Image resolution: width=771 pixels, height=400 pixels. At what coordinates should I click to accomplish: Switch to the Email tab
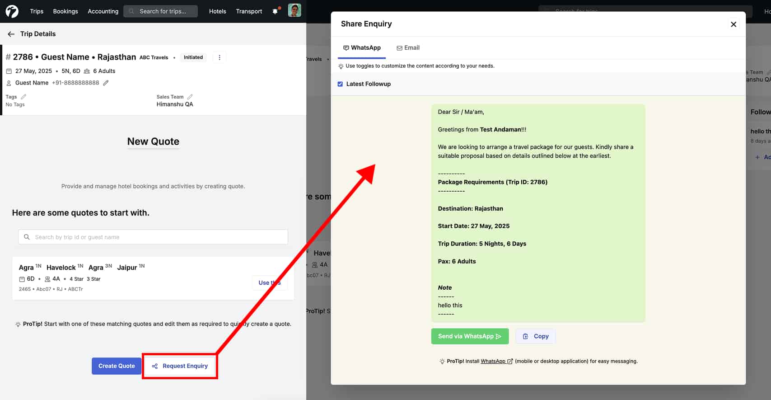(408, 48)
